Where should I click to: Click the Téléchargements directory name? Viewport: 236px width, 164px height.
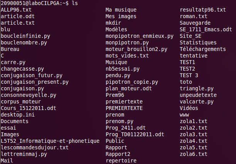pos(203,49)
